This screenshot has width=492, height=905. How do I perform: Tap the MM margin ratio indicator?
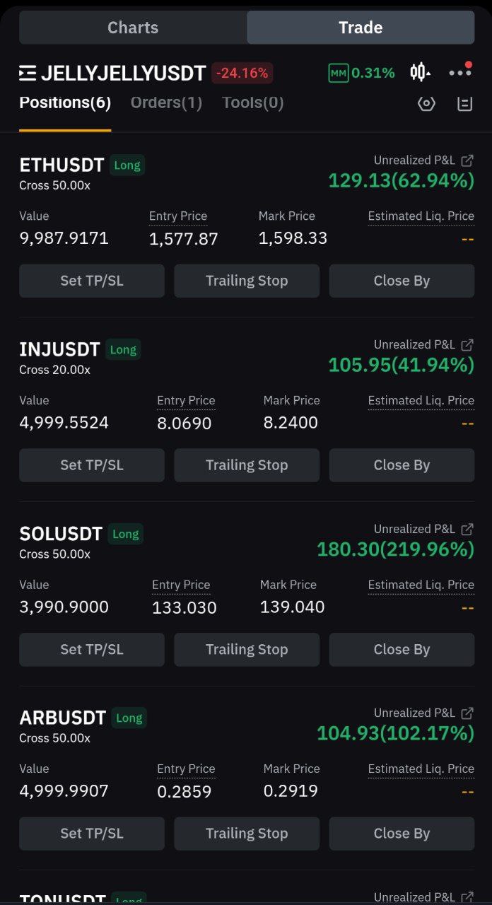[x=361, y=73]
